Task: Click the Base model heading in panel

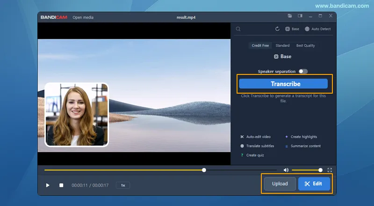Action: click(283, 56)
